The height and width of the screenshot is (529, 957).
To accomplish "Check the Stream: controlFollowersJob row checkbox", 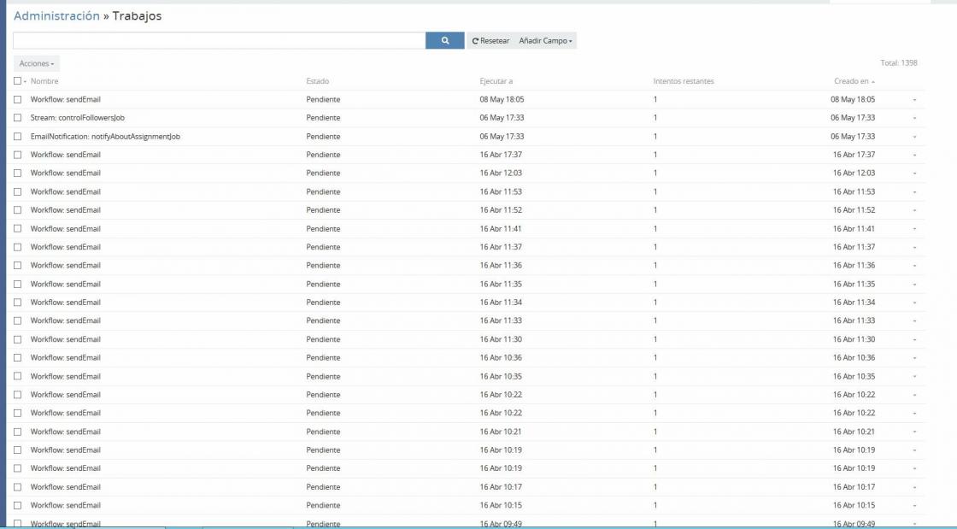I will pos(17,118).
